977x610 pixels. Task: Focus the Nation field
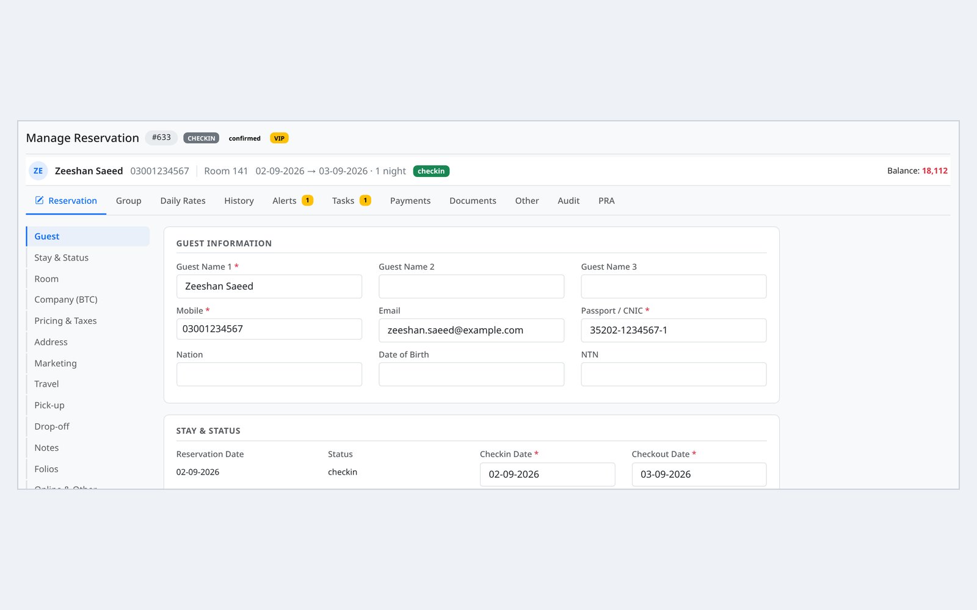[269, 374]
